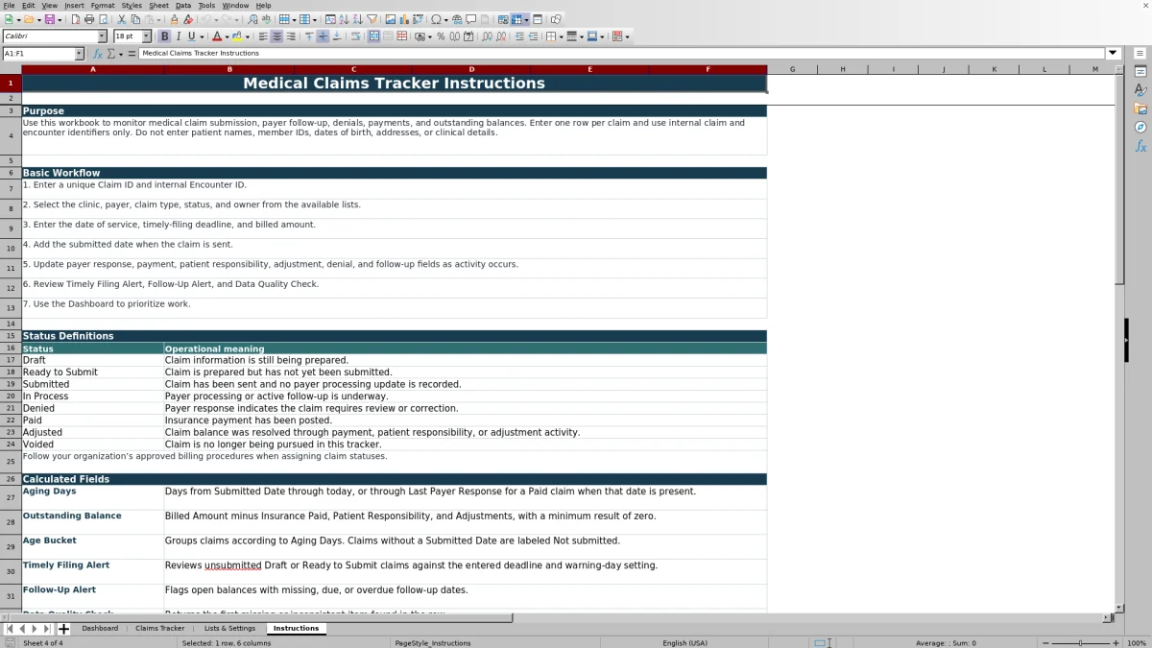Switch to the Dashboard sheet tab
The height and width of the screenshot is (648, 1152).
click(x=100, y=629)
